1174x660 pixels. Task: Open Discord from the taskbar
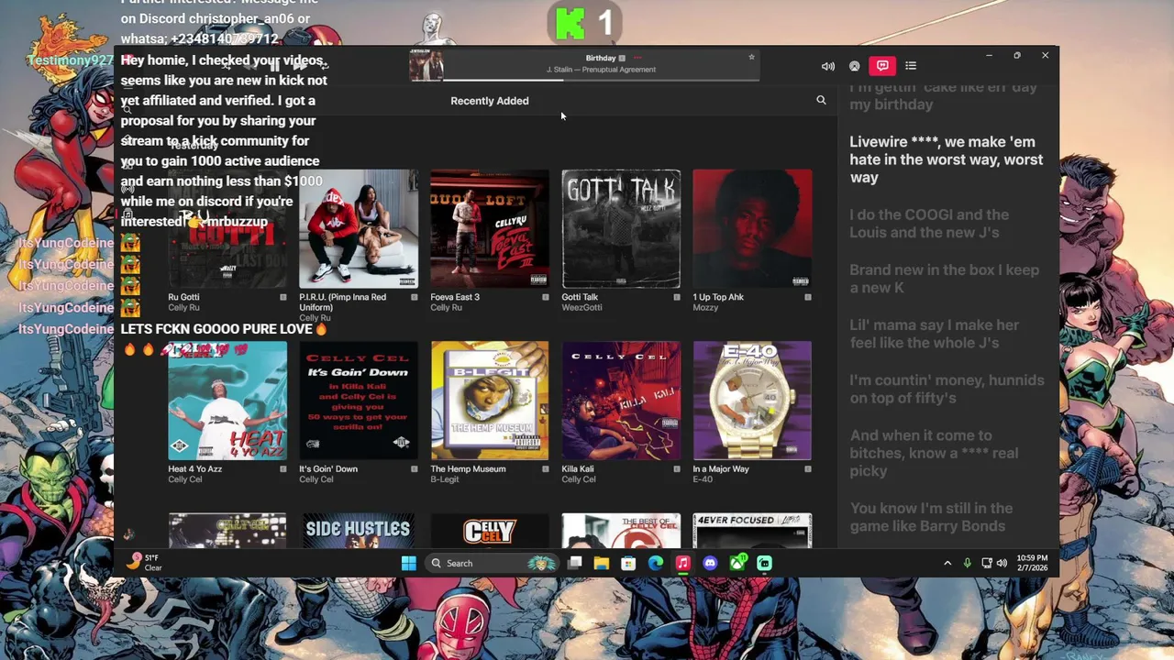[x=710, y=563]
